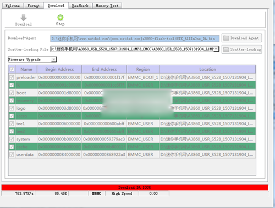Sort by the Begin Address column header
The image size is (275, 208).
coord(59,69)
